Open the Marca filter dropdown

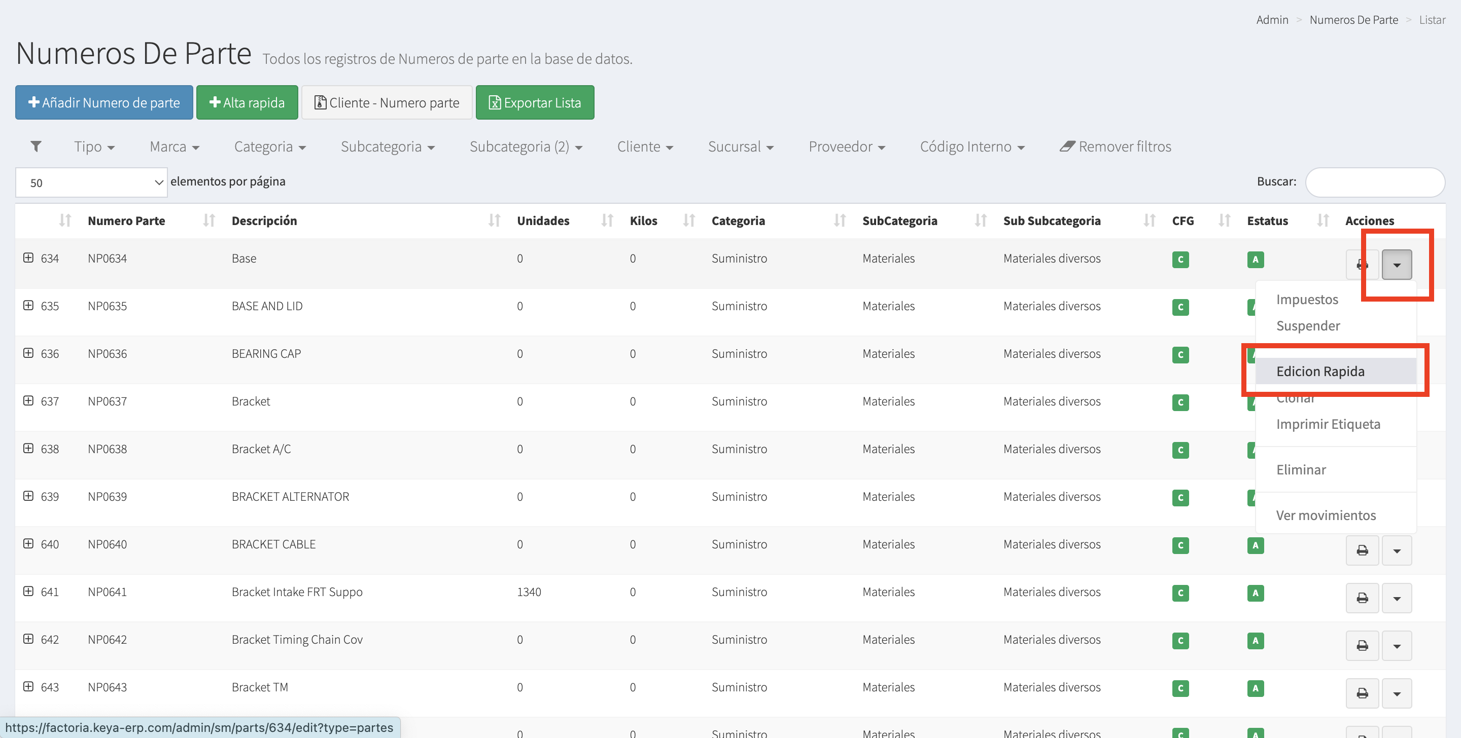(x=174, y=146)
